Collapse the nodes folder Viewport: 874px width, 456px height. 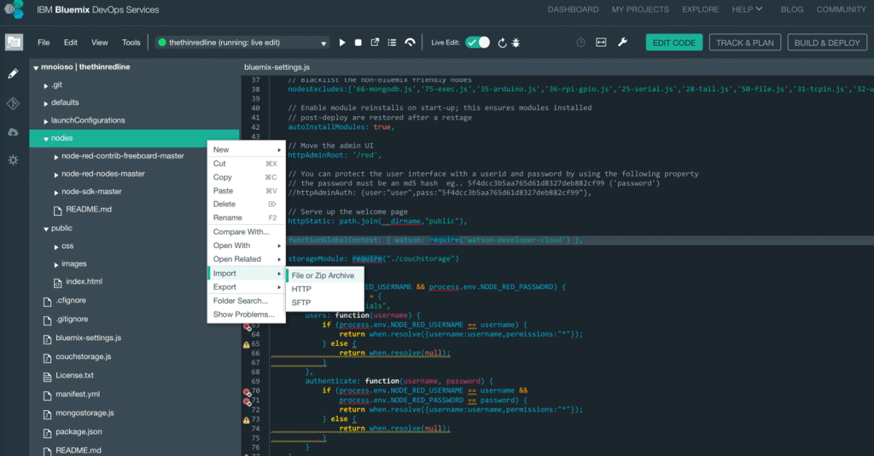46,139
